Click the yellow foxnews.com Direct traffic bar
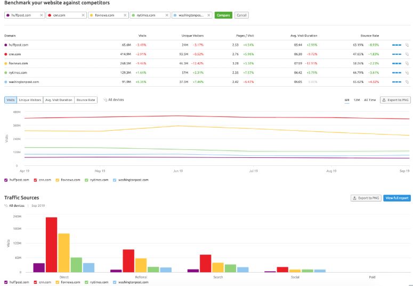Screen dimensions: 413x286 tap(64, 253)
